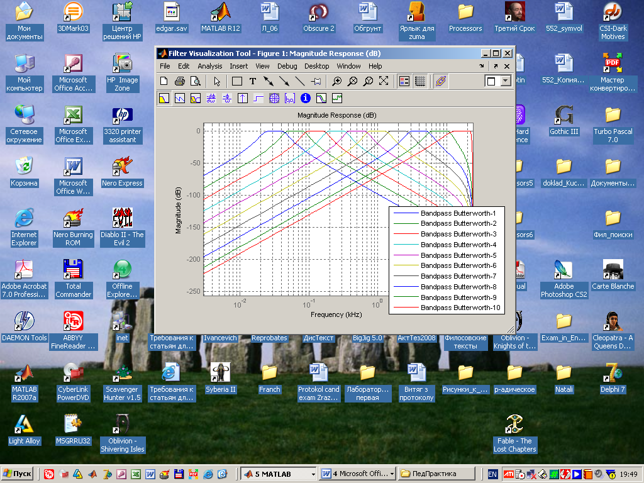Show Magnitude Response Estimate analysis
This screenshot has width=644, height=483.
click(x=321, y=99)
